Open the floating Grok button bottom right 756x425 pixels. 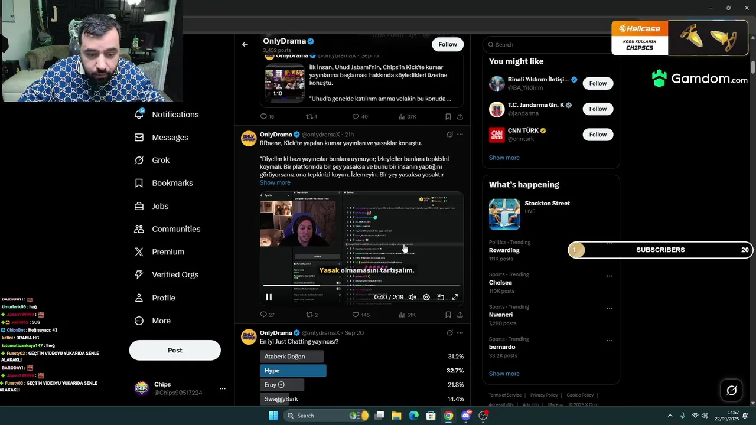coord(731,390)
